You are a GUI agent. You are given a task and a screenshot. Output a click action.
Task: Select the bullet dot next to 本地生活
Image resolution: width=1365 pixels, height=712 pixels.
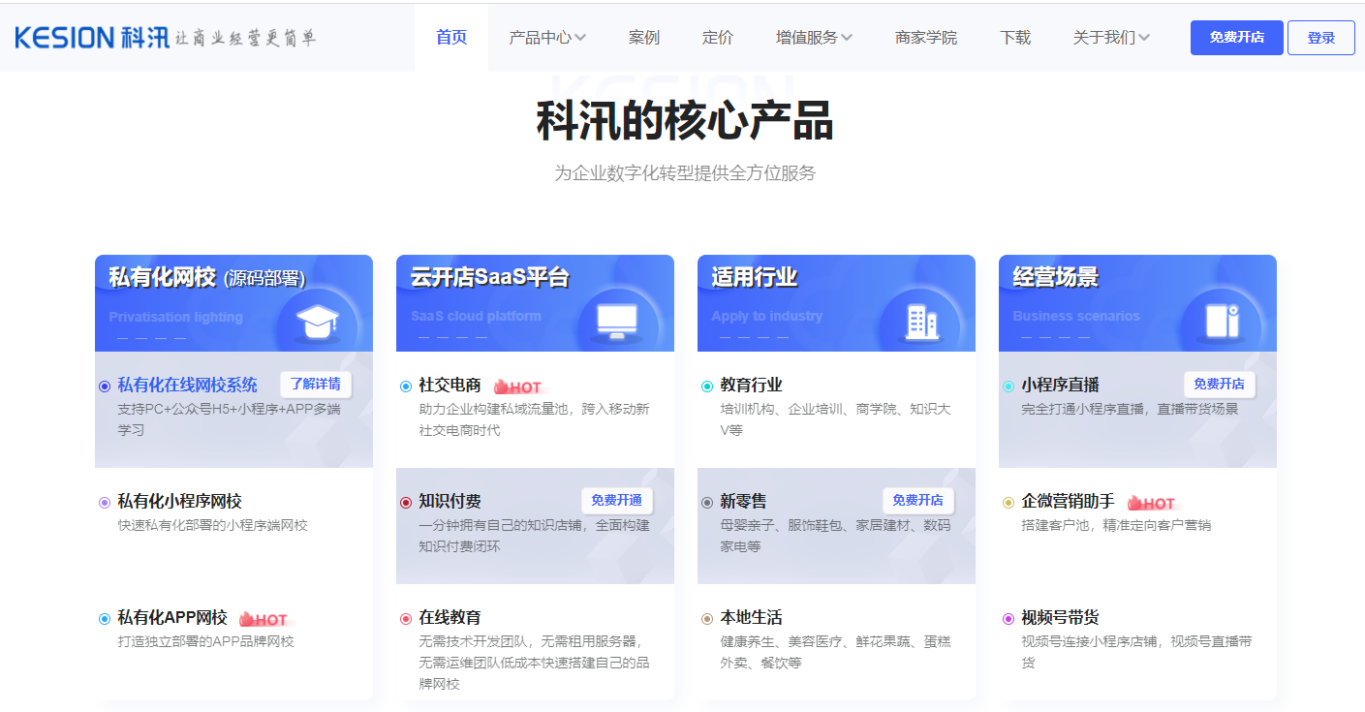[707, 619]
